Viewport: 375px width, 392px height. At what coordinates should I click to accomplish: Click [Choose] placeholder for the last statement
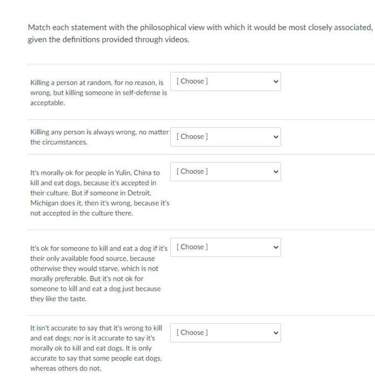tap(192, 333)
